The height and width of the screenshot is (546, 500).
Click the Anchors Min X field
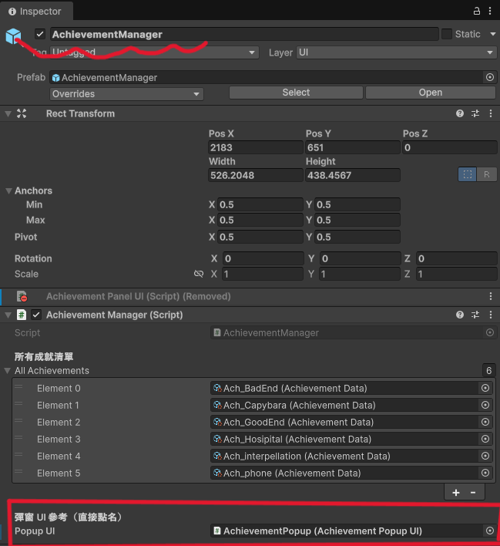coord(260,204)
